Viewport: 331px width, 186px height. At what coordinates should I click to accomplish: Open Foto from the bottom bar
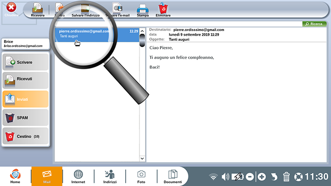point(141,176)
